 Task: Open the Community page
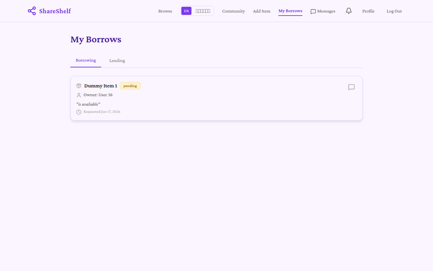coord(233,11)
